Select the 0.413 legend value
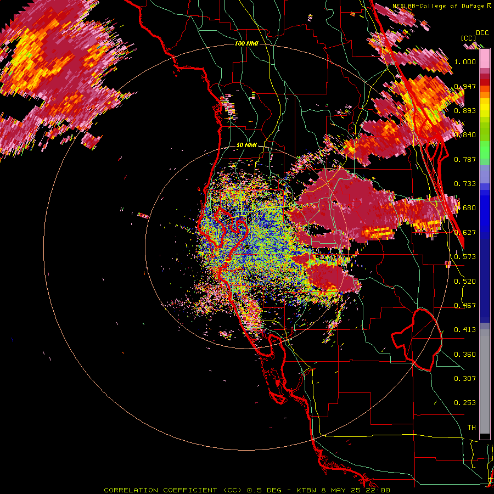 coord(465,330)
